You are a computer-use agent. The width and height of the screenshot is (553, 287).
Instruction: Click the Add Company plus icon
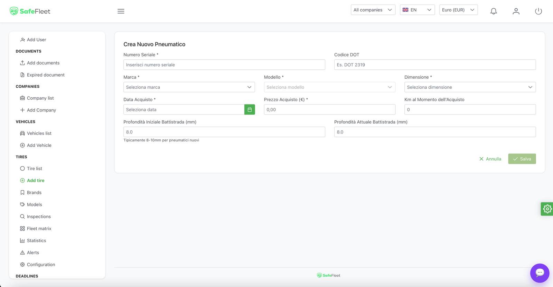pyautogui.click(x=22, y=110)
